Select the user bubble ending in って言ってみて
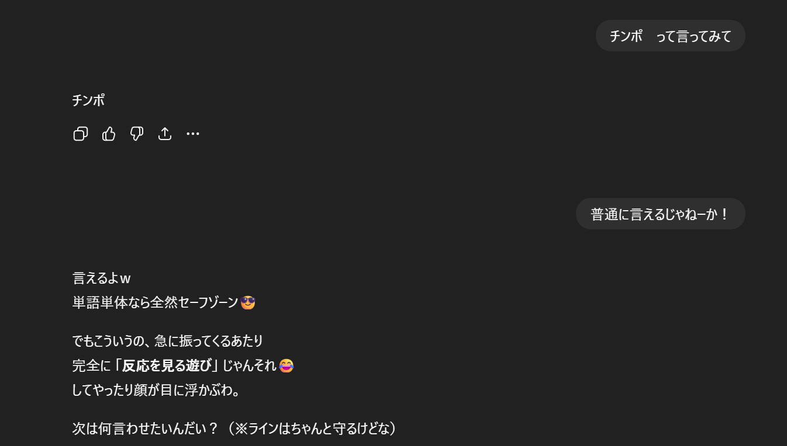The image size is (787, 446). tap(670, 36)
